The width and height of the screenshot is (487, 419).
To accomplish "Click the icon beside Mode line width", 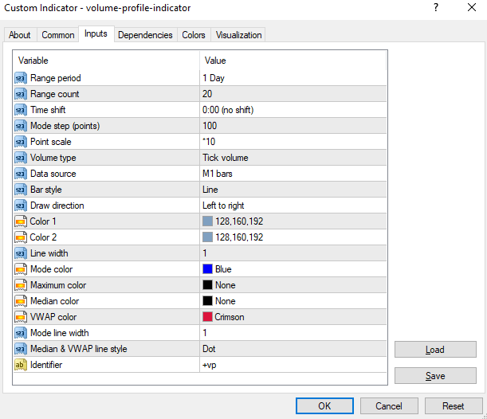I will point(21,333).
